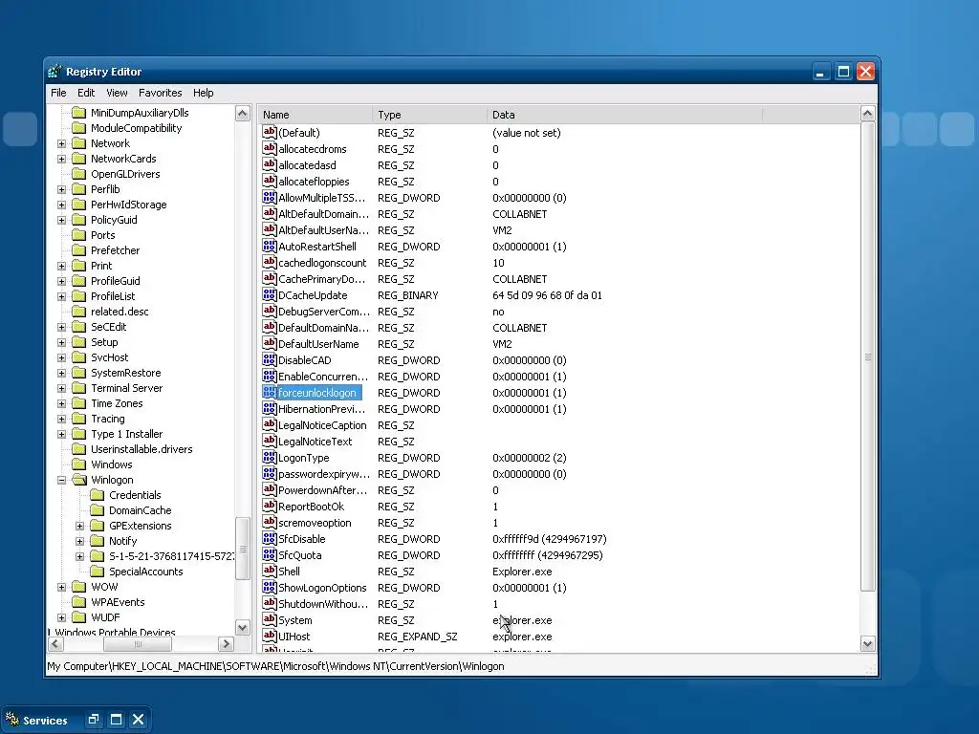The height and width of the screenshot is (734, 979).
Task: Click the string icon of the (Default) value
Action: [269, 132]
